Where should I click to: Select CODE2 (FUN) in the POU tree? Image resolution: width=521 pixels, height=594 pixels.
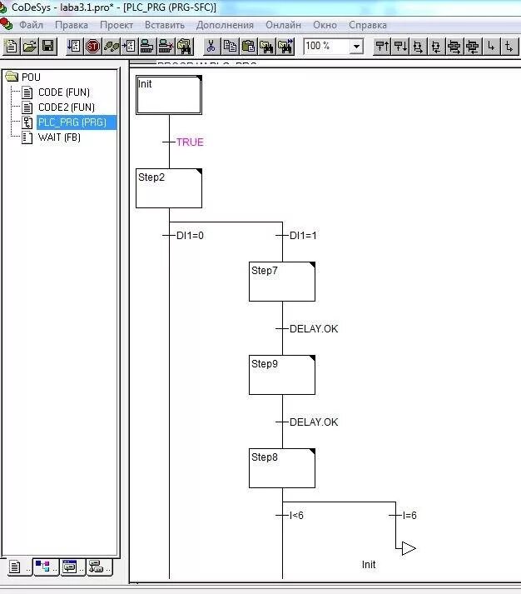tap(67, 107)
